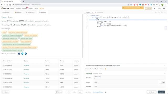Image resolution: width=168 pixels, height=94 pixels.
Task: Collapse the result panel chevron
Action: 165,69
